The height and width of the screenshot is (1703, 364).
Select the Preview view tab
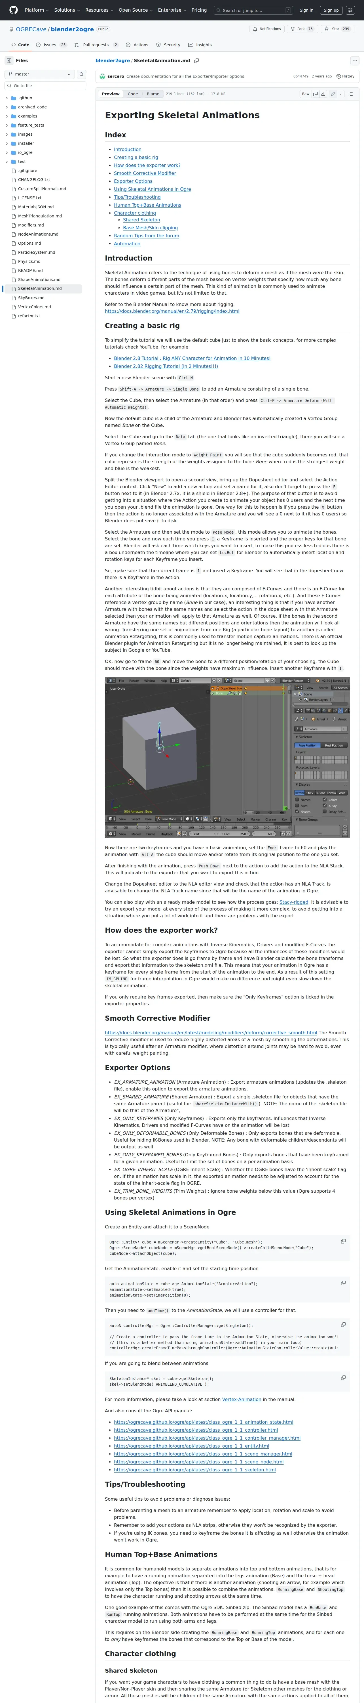click(110, 94)
